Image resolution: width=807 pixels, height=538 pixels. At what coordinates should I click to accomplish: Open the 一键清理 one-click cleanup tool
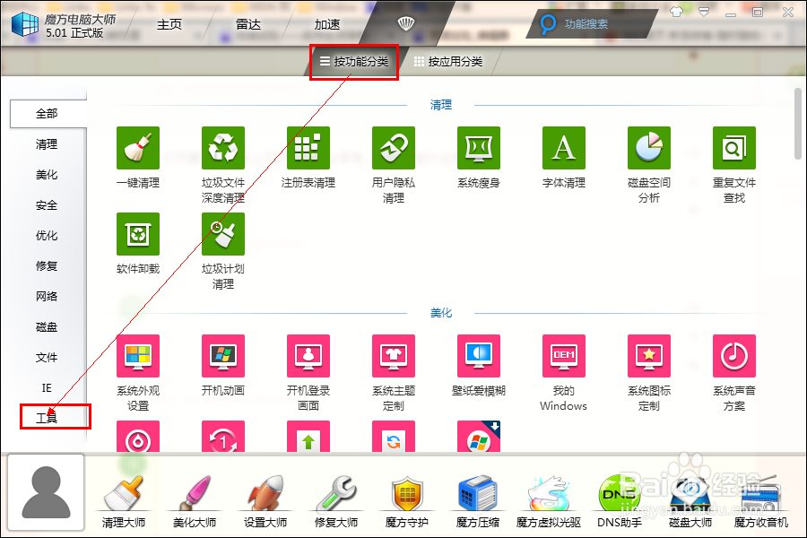point(138,148)
